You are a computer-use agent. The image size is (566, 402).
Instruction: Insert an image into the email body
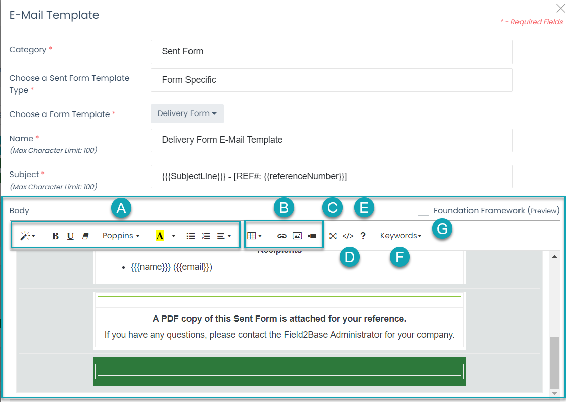pos(298,235)
